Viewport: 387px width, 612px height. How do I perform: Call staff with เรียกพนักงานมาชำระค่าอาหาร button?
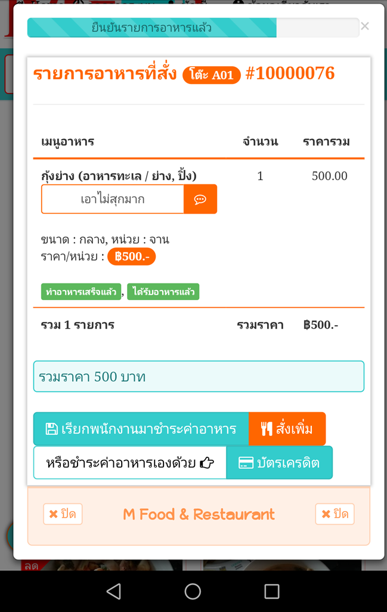tap(141, 429)
